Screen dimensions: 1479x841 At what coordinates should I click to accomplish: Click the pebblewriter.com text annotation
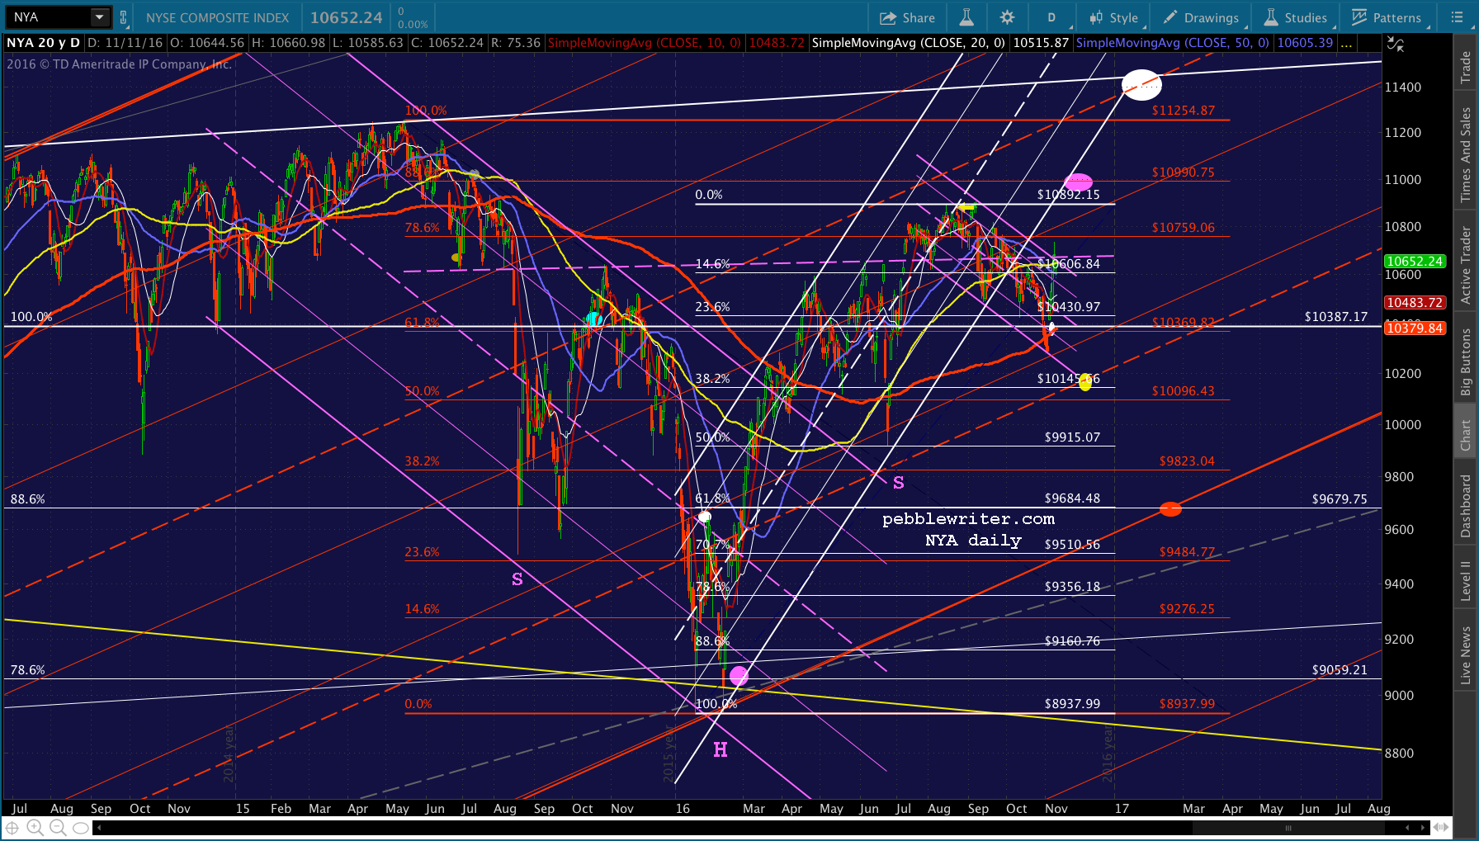click(968, 519)
